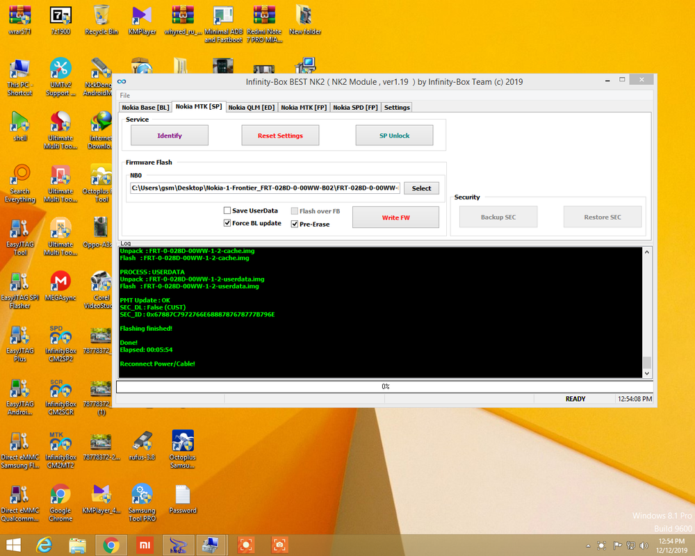
Task: Uncheck the Pre-Erase option
Action: click(x=294, y=224)
